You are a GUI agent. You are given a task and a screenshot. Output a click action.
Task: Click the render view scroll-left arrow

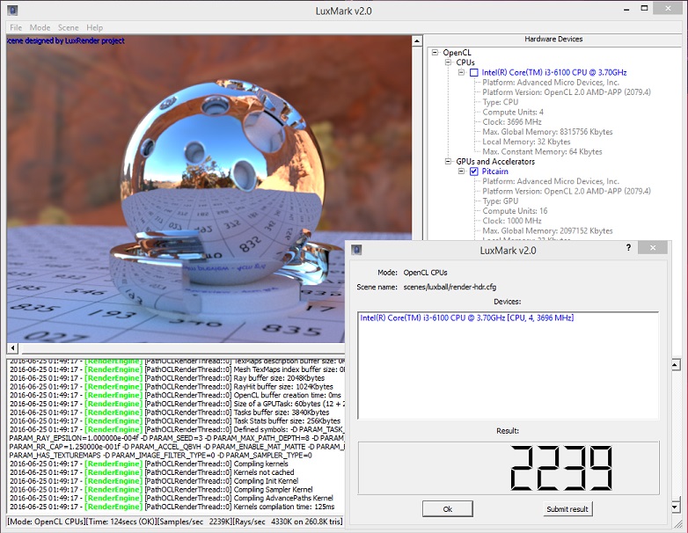click(x=12, y=348)
